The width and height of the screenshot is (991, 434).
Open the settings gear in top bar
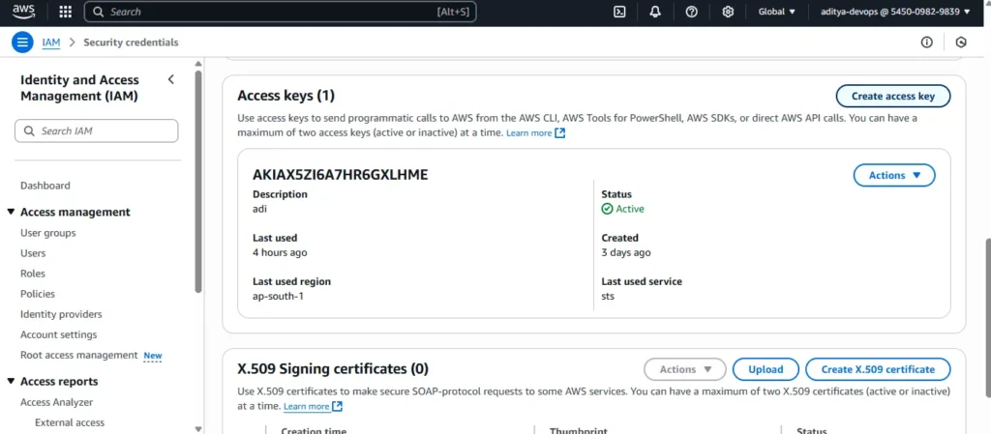[728, 12]
